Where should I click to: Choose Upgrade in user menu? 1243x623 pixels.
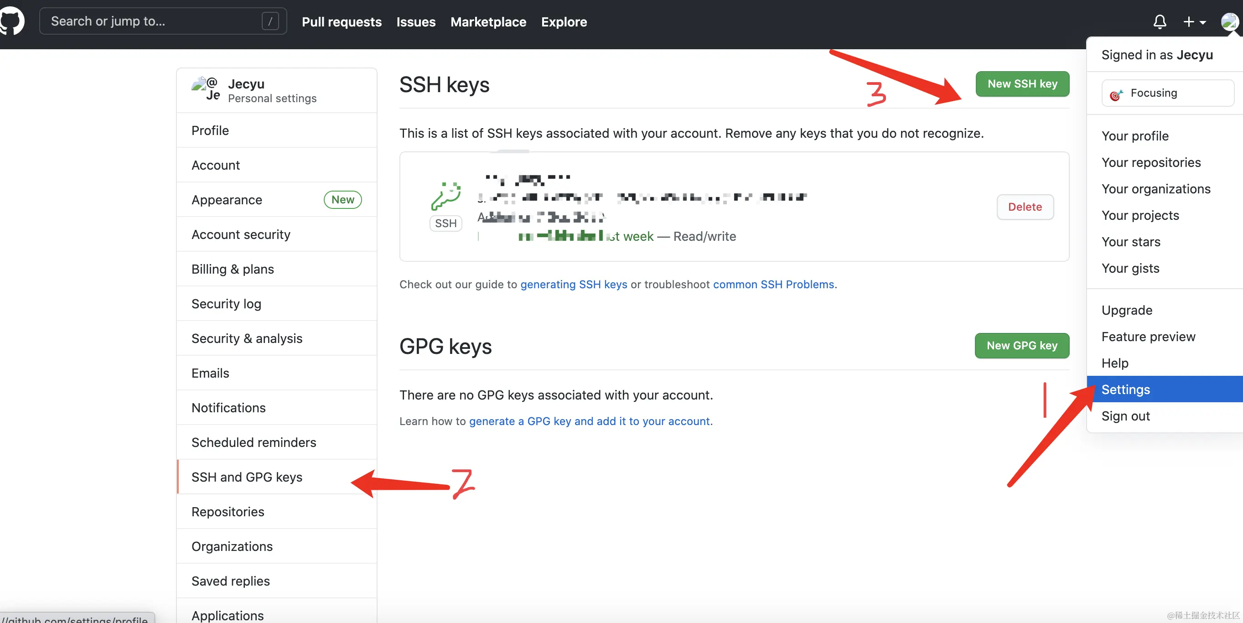coord(1165,310)
